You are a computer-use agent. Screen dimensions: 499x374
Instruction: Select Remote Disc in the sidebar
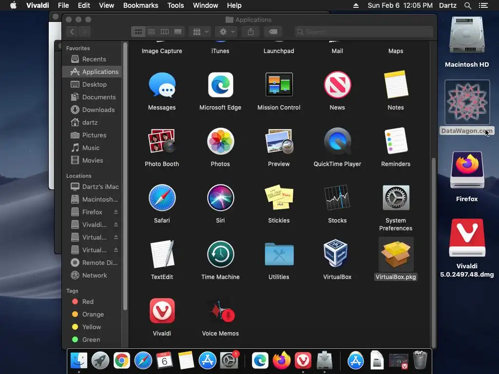coord(92,262)
